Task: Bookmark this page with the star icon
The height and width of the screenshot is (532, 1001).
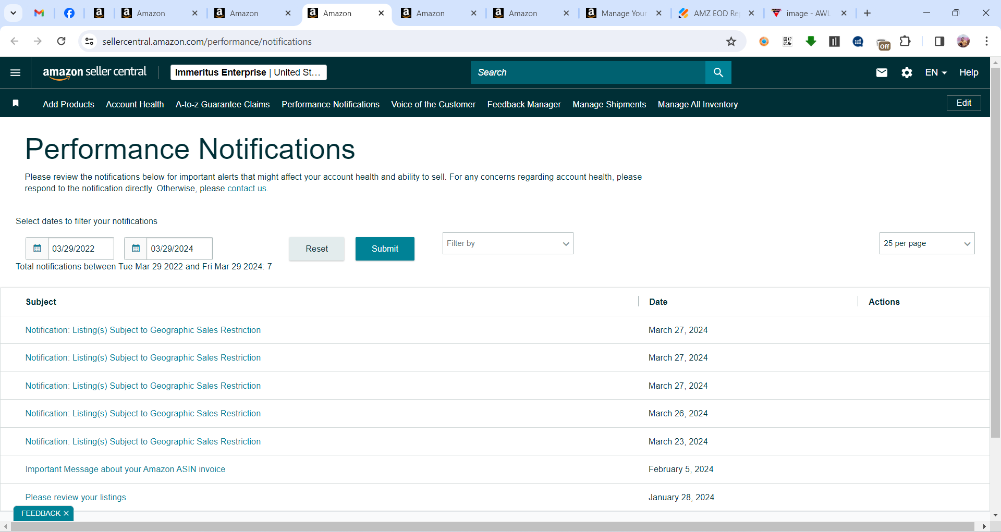Action: coord(731,42)
